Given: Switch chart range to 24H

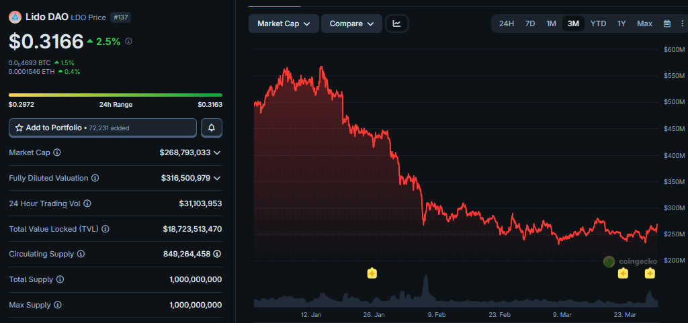Looking at the screenshot, I should tap(507, 24).
